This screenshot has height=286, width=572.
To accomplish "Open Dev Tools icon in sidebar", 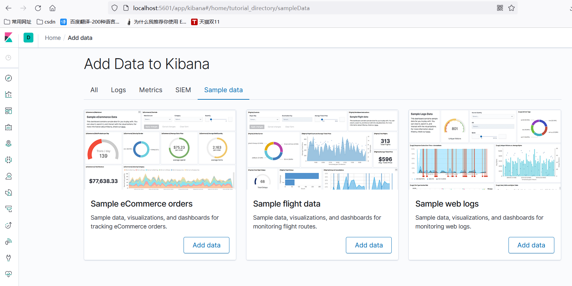I will [x=9, y=258].
